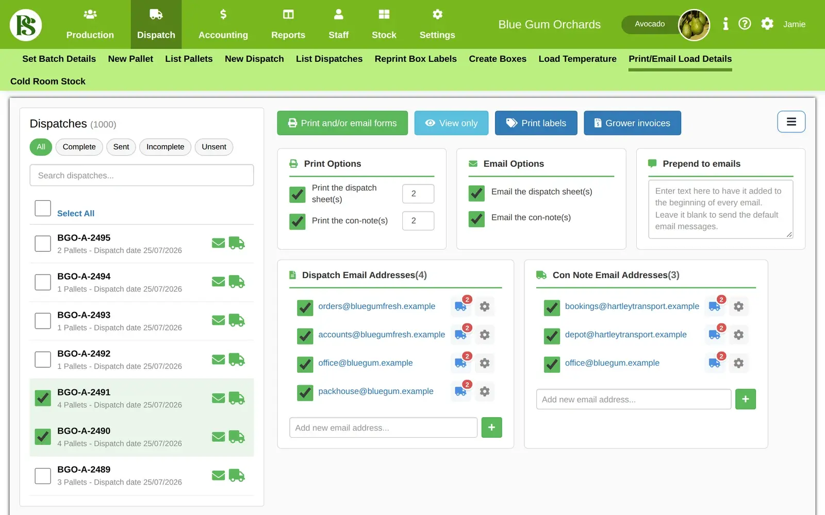
Task: Open the hamburger menu button
Action: click(791, 122)
